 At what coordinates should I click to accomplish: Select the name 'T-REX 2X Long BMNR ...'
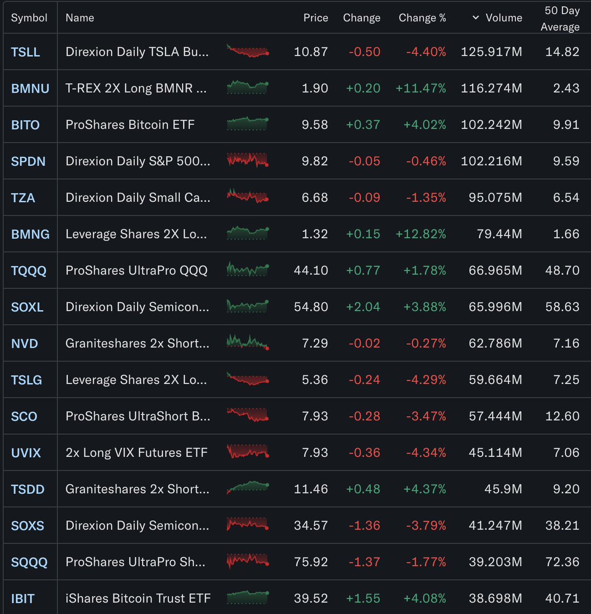136,89
